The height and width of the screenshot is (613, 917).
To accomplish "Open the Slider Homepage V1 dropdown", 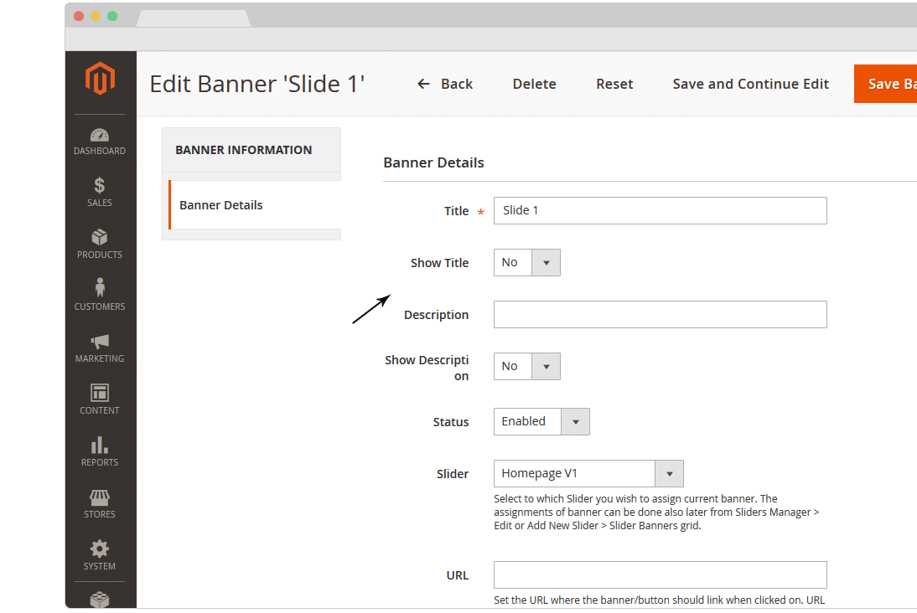I will (588, 474).
